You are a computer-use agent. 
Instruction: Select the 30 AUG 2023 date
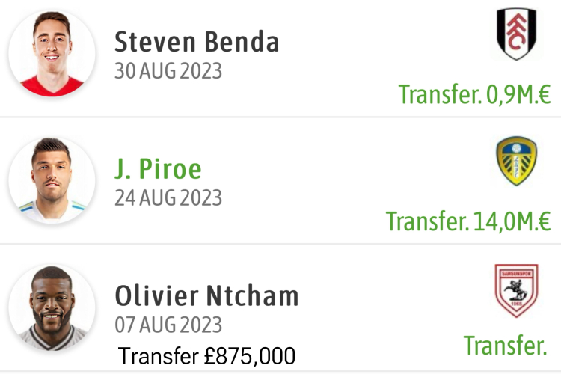168,71
